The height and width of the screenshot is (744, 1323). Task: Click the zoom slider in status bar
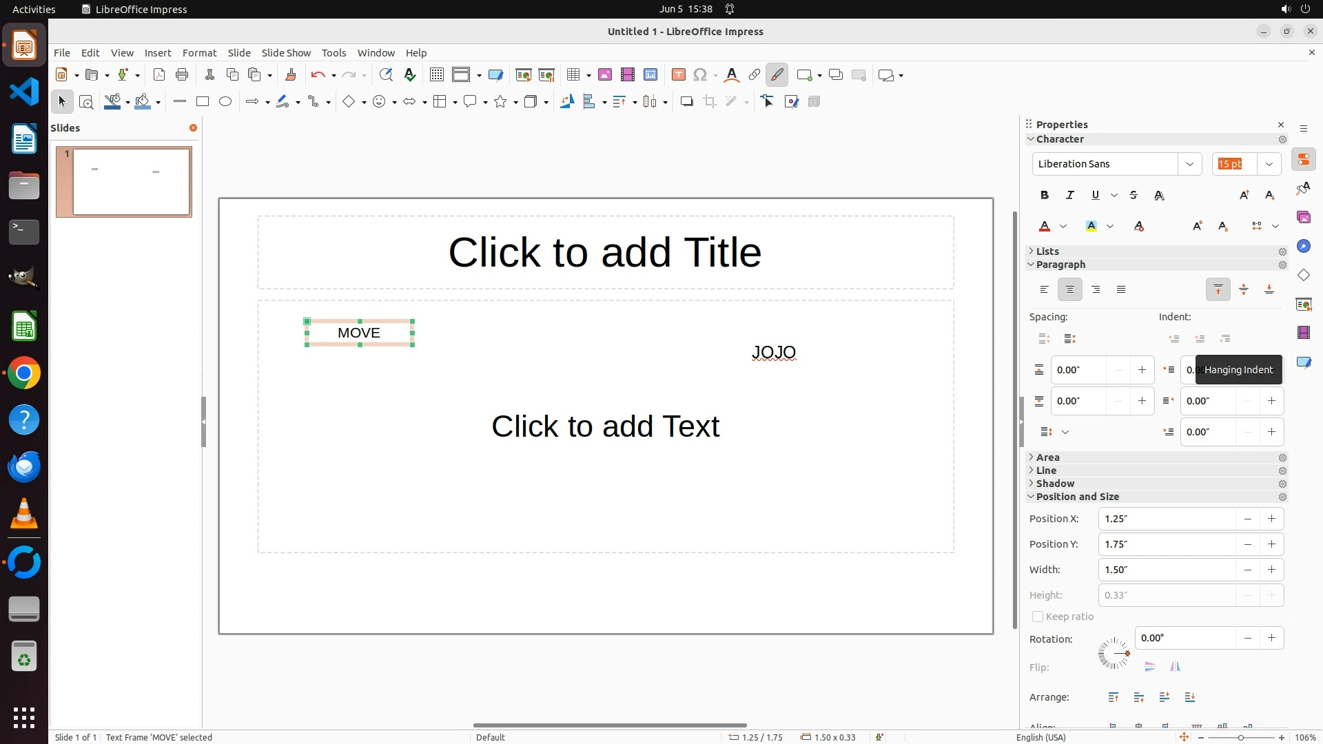point(1240,737)
